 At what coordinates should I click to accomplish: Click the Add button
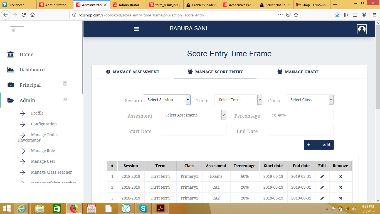[319, 145]
